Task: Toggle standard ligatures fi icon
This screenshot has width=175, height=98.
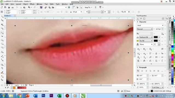Action: [x=138, y=61]
